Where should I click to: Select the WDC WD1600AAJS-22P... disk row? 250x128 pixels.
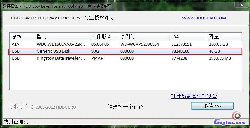coord(126,44)
